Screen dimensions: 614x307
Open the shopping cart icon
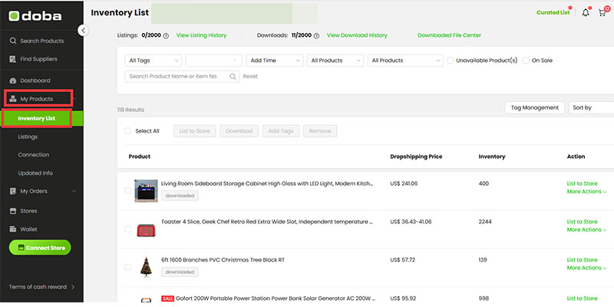tap(602, 13)
